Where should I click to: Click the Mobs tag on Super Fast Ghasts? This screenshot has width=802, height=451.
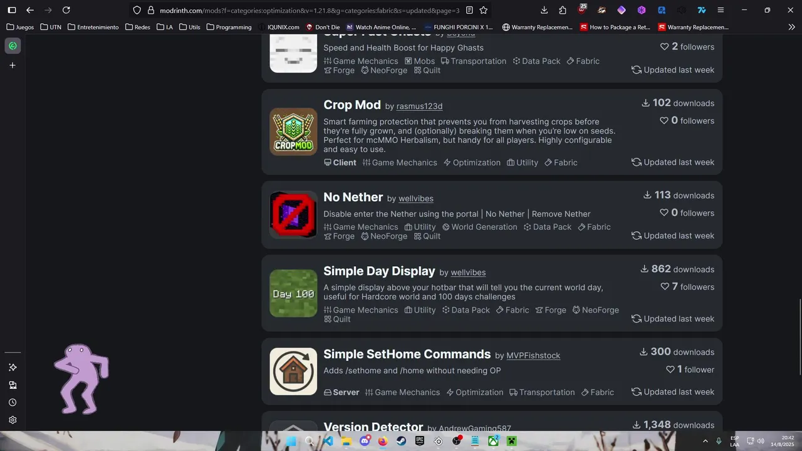tap(420, 61)
